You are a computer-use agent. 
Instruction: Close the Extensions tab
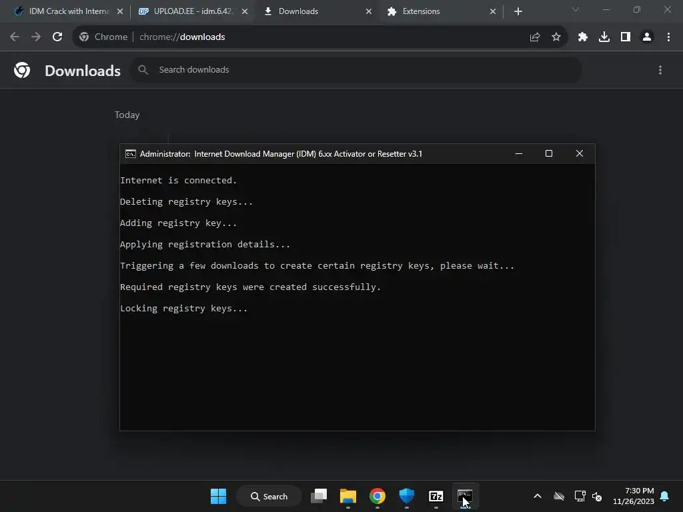click(x=493, y=11)
